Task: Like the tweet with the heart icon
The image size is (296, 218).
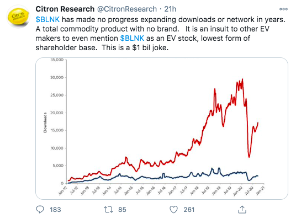Action: pos(173,210)
